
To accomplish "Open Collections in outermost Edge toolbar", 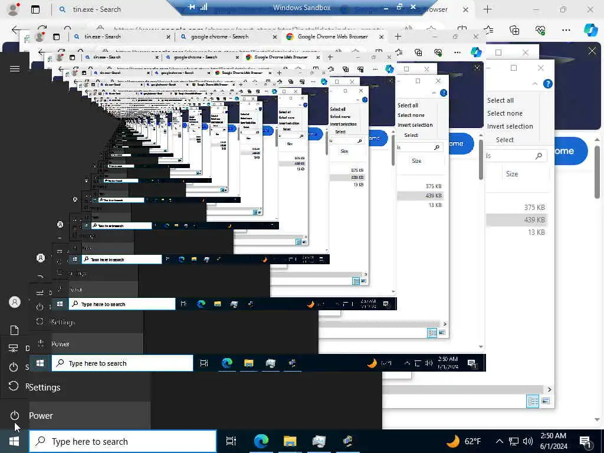I will (514, 29).
